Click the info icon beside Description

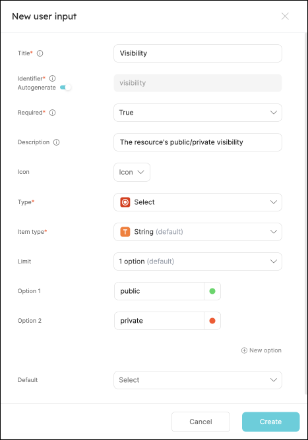coord(57,142)
